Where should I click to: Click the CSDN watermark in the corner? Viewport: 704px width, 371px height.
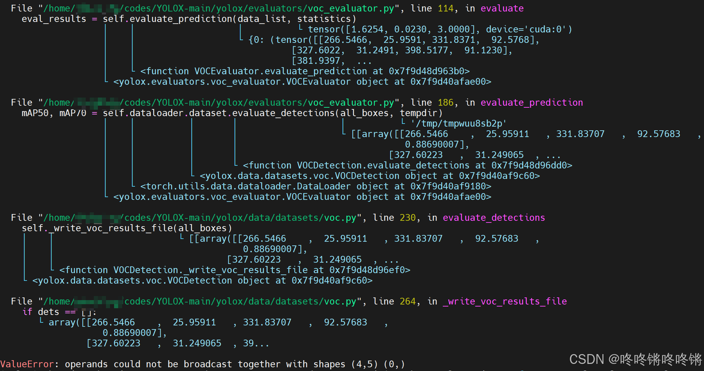point(635,359)
